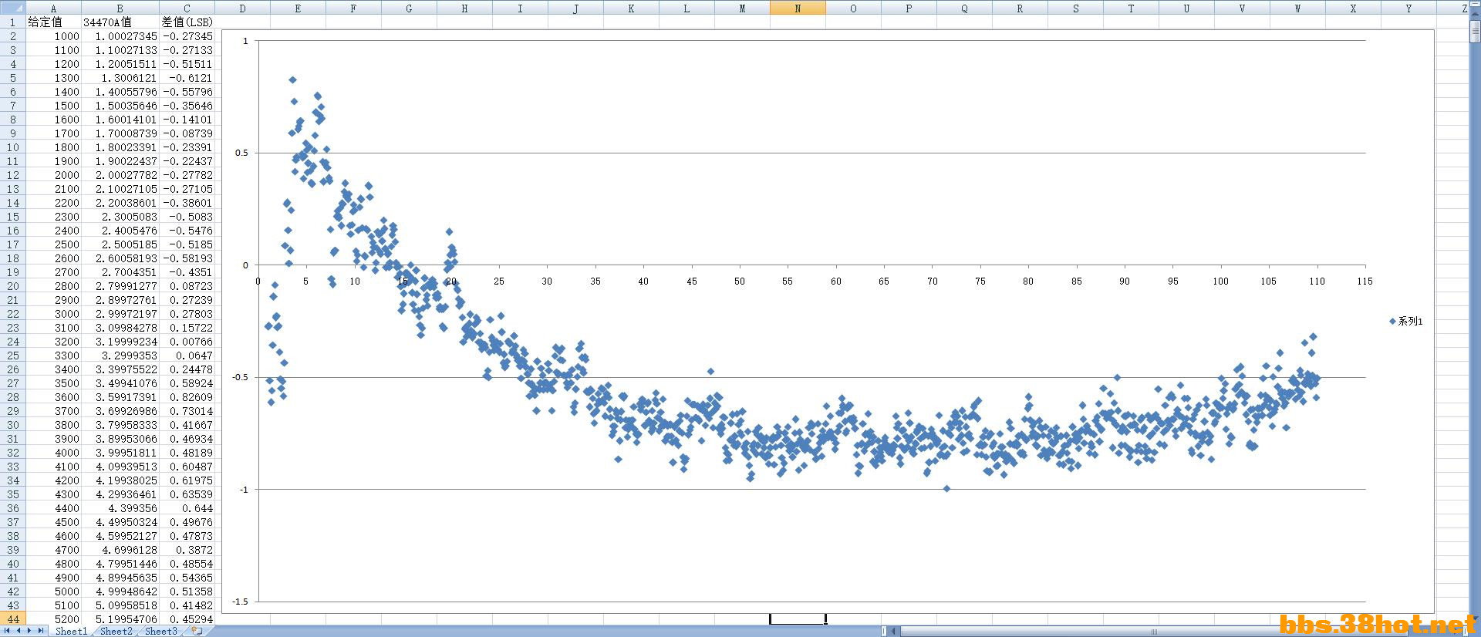
Task: Select column B header
Action: point(120,8)
